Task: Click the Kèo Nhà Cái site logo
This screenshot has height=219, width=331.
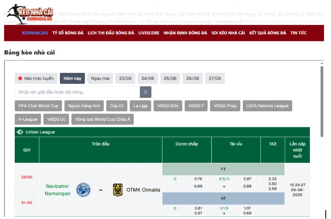Action: click(x=30, y=14)
